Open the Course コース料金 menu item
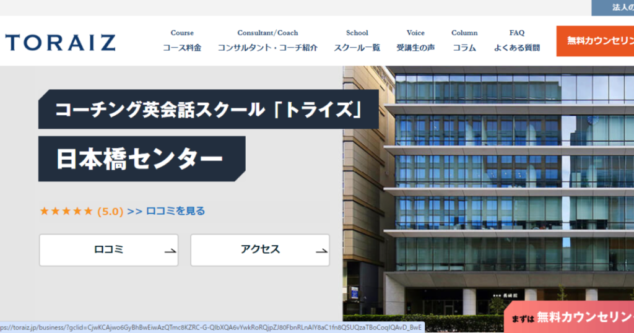The image size is (634, 333). [x=182, y=41]
